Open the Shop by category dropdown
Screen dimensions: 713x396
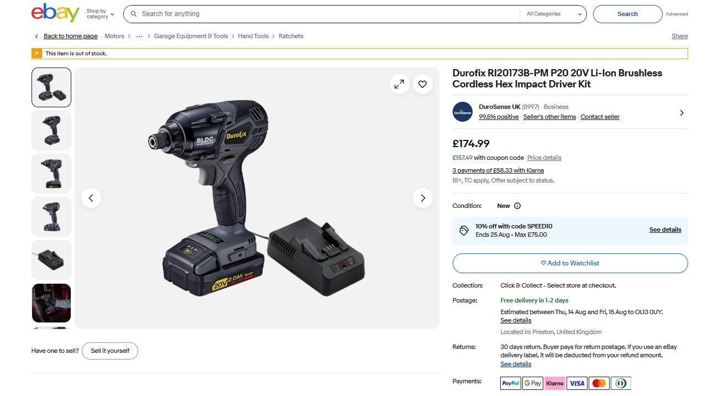click(100, 14)
